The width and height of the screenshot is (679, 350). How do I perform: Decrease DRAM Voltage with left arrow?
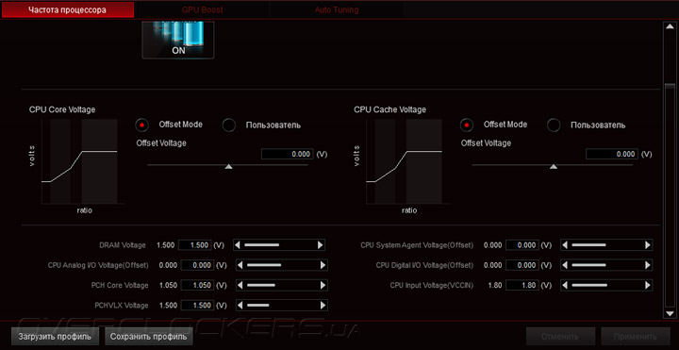click(238, 245)
